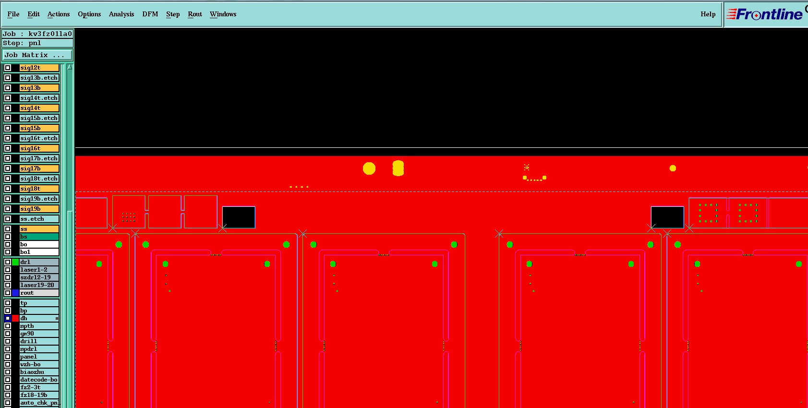
Task: Select the drill layer name
Action: (x=39, y=341)
